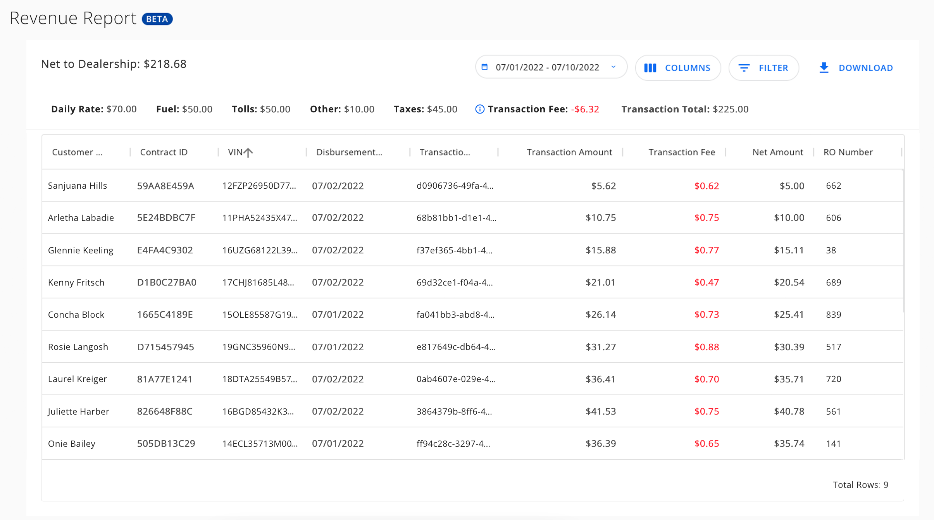Screen dimensions: 934x520
Task: Select customer Laurel Kreiger
Action: tap(78, 379)
